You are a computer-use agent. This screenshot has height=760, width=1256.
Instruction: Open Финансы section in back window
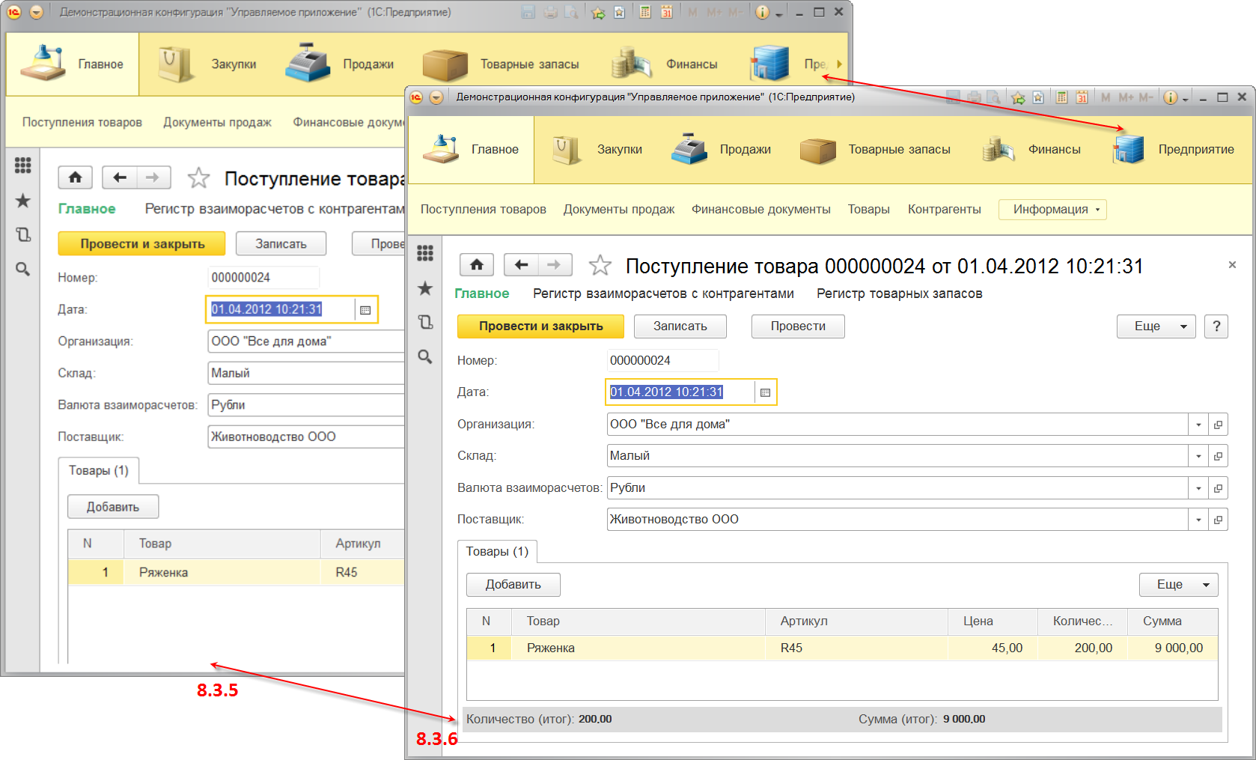[663, 64]
